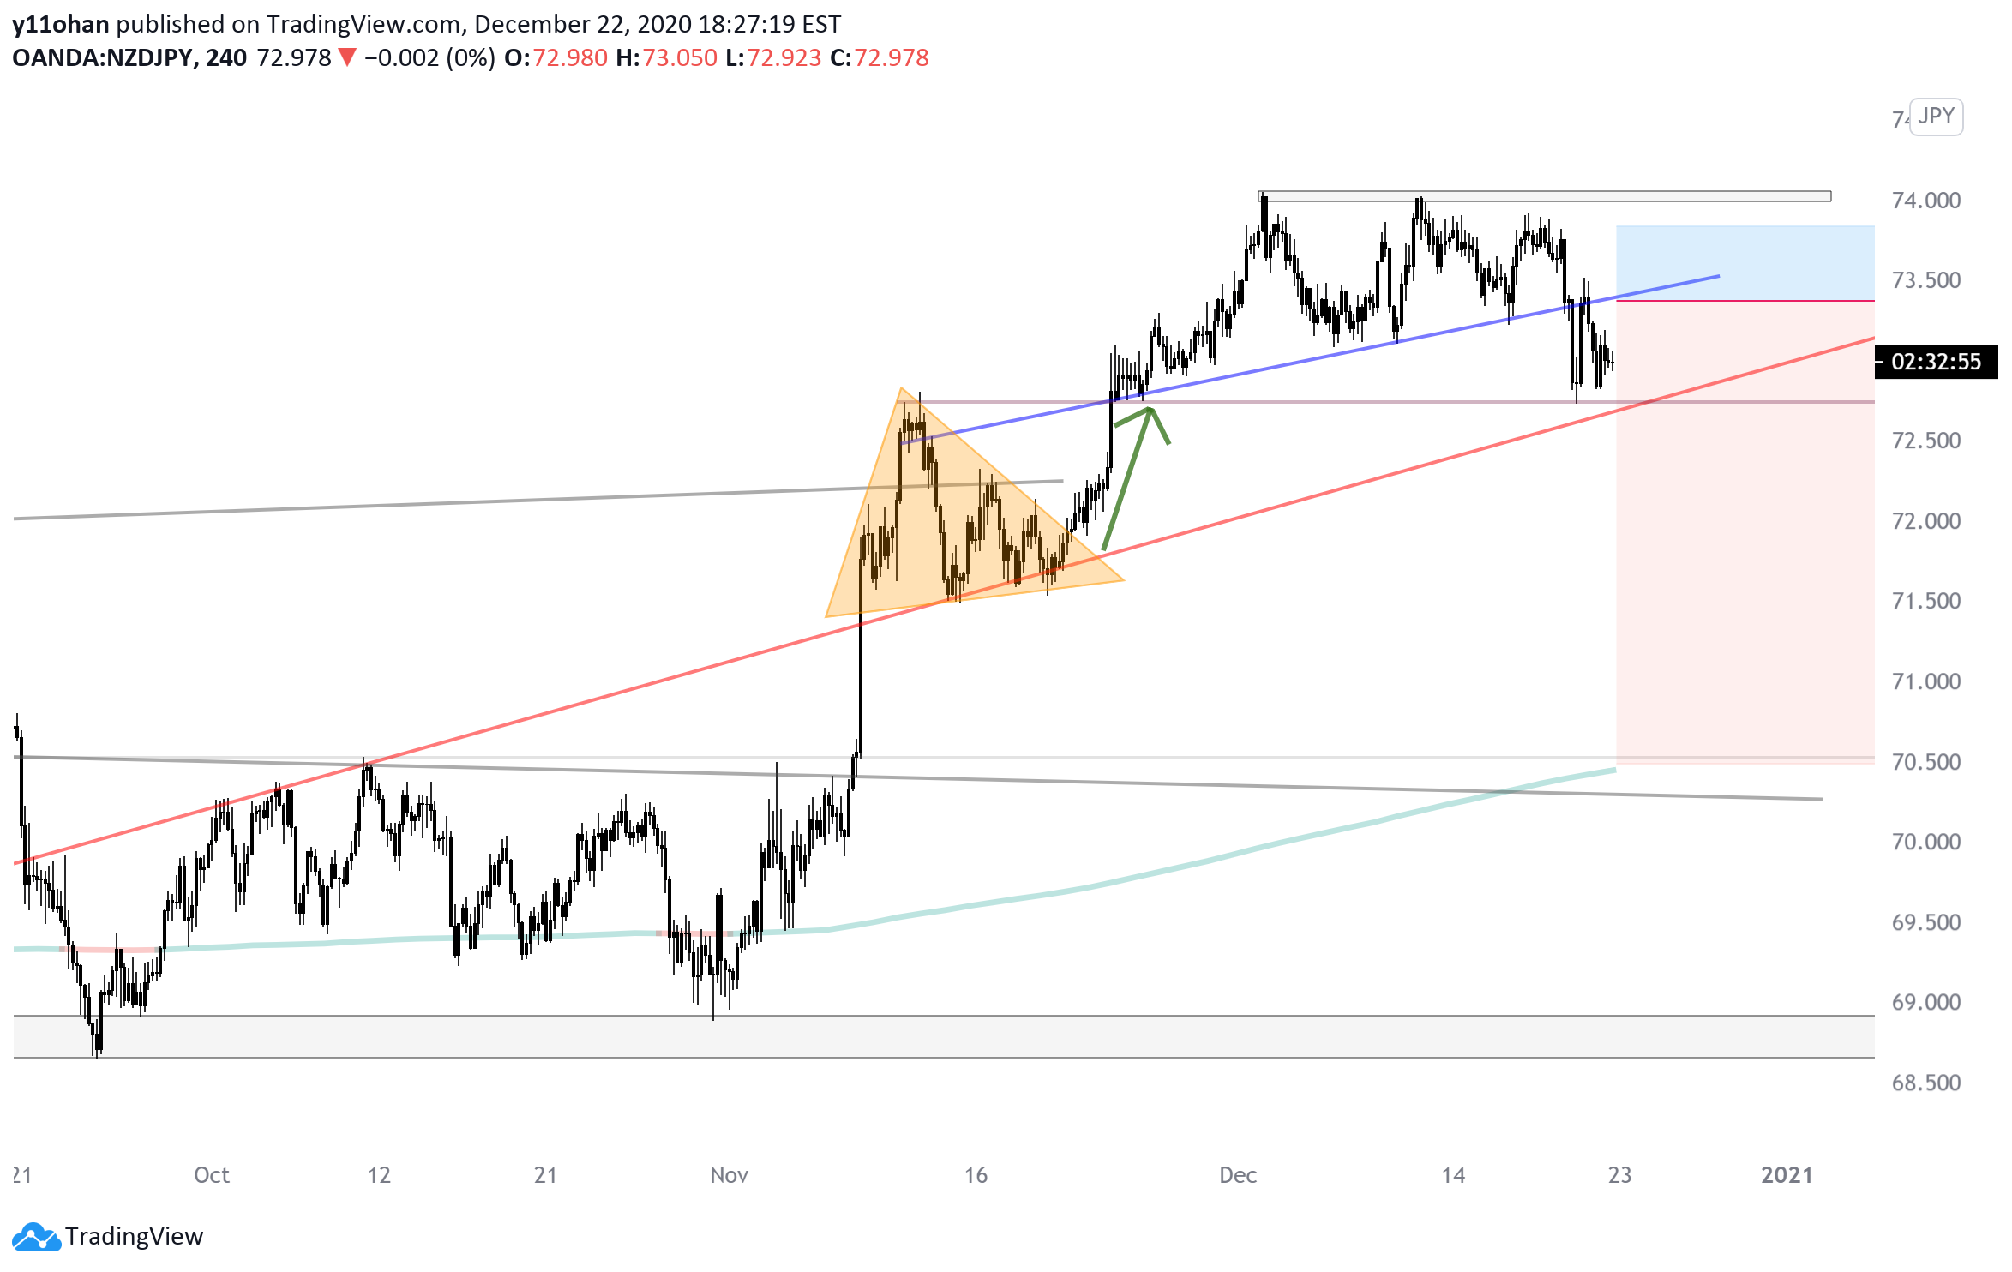This screenshot has height=1272, width=2012.
Task: Click the price axis label 69.500
Action: [x=1926, y=922]
